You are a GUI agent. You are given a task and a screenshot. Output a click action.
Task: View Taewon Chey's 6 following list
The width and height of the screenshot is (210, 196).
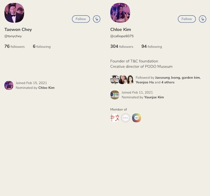click(42, 46)
